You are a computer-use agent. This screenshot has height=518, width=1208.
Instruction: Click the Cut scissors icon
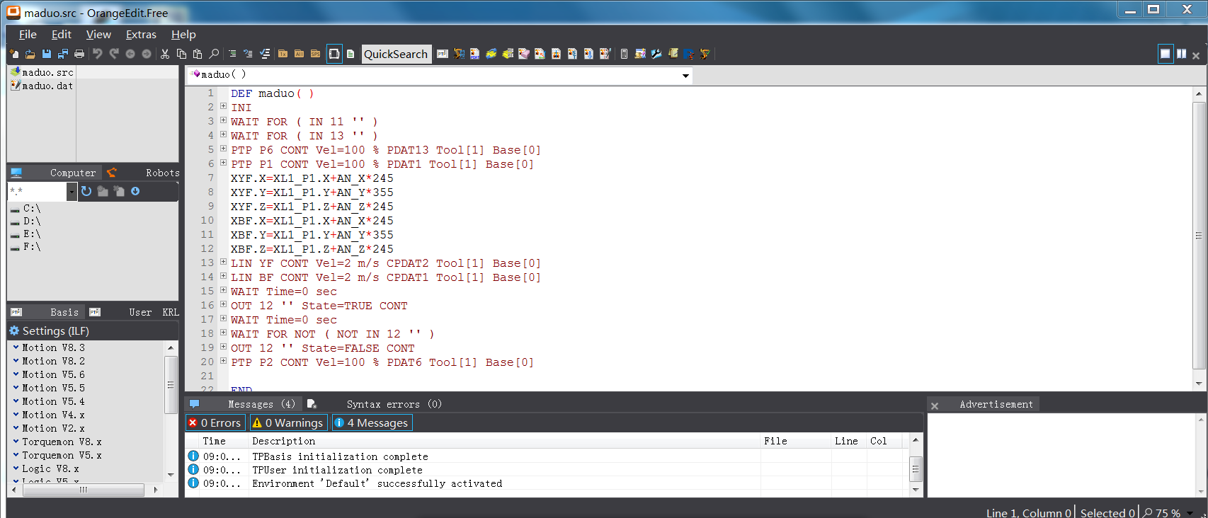165,54
